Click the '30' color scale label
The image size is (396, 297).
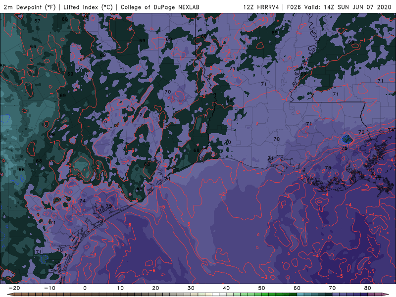(x=191, y=288)
